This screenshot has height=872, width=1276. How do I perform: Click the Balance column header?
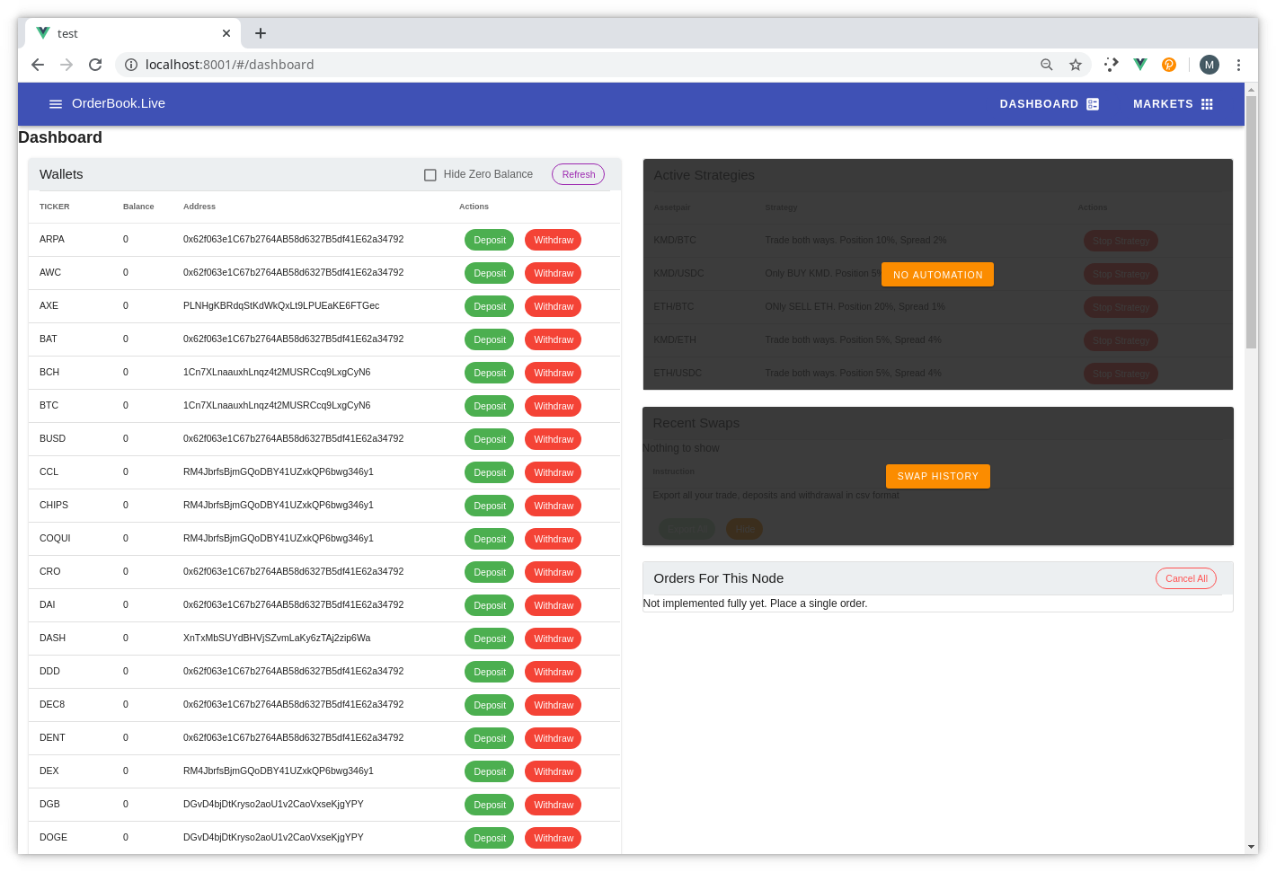(x=138, y=207)
